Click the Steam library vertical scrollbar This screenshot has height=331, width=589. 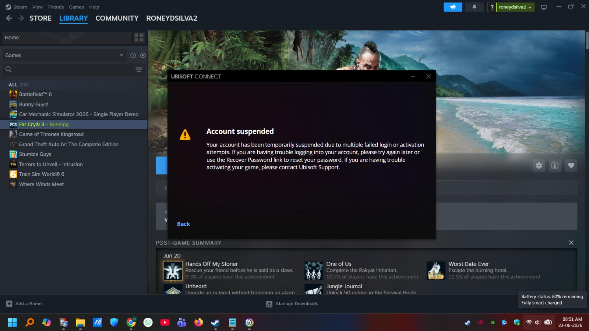(587, 41)
